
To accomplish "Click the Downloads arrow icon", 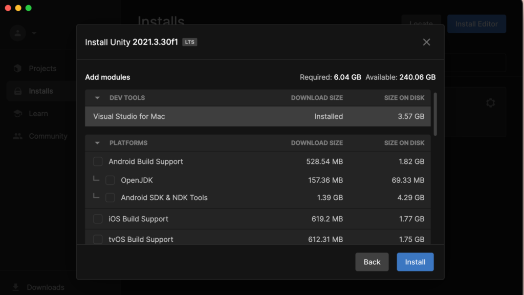I will pyautogui.click(x=16, y=287).
